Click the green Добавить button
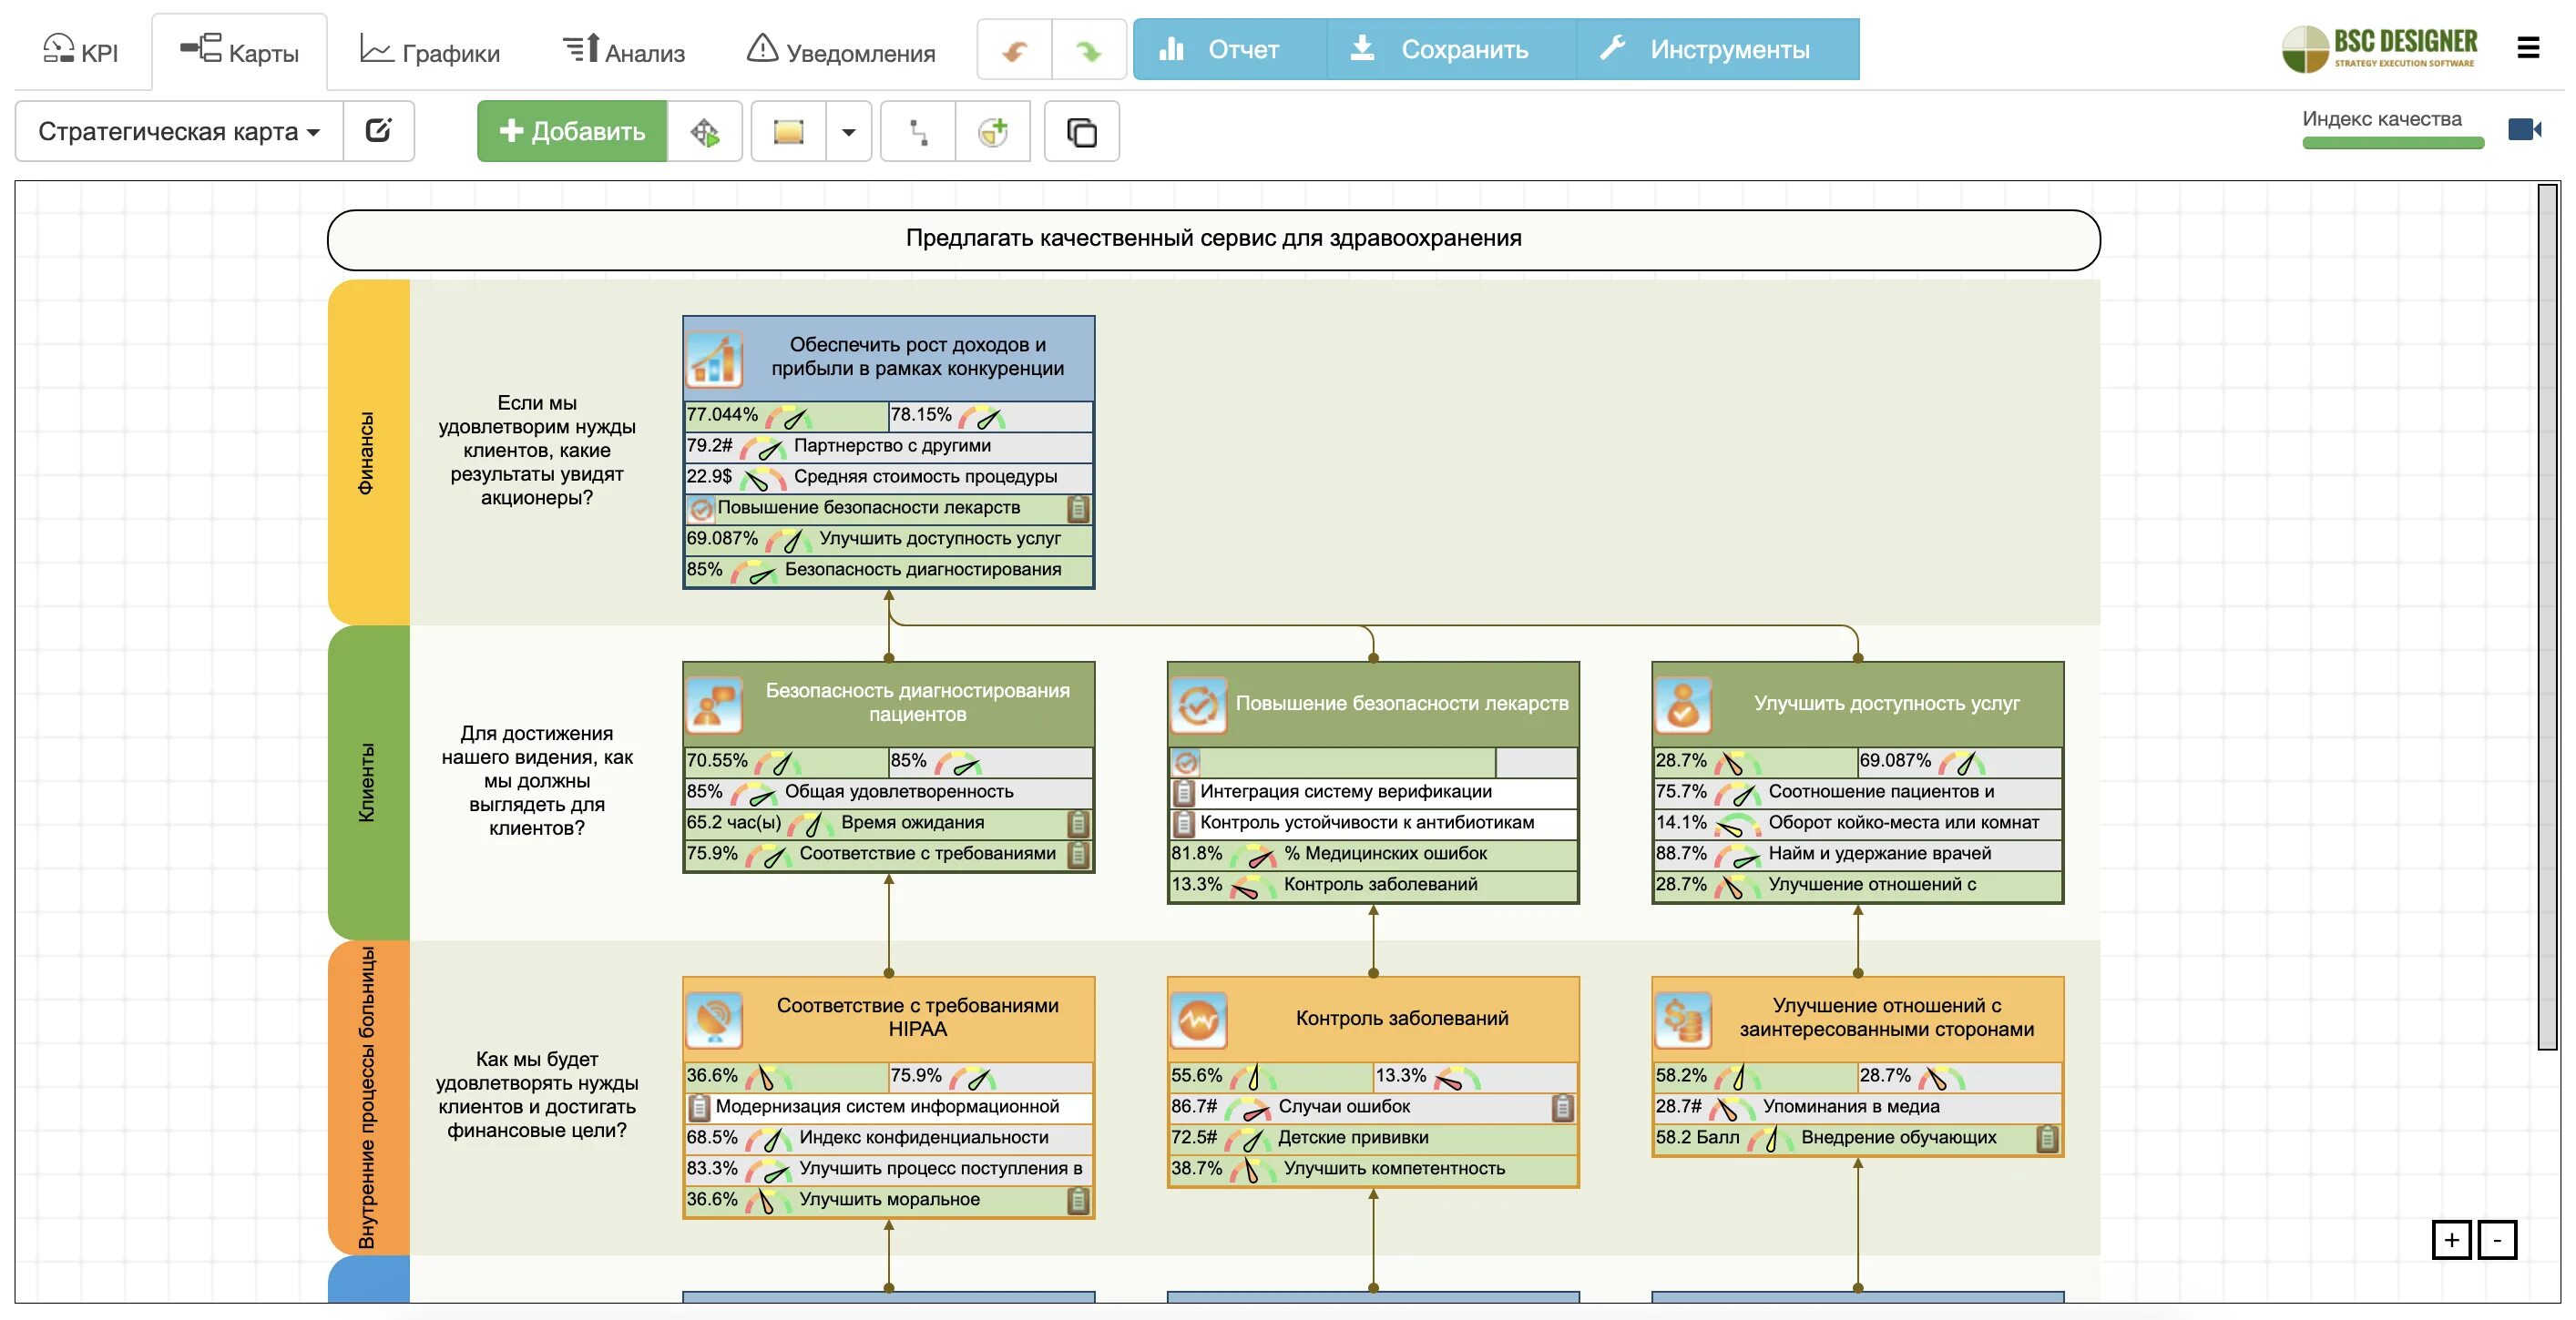The height and width of the screenshot is (1320, 2576). coord(572,131)
